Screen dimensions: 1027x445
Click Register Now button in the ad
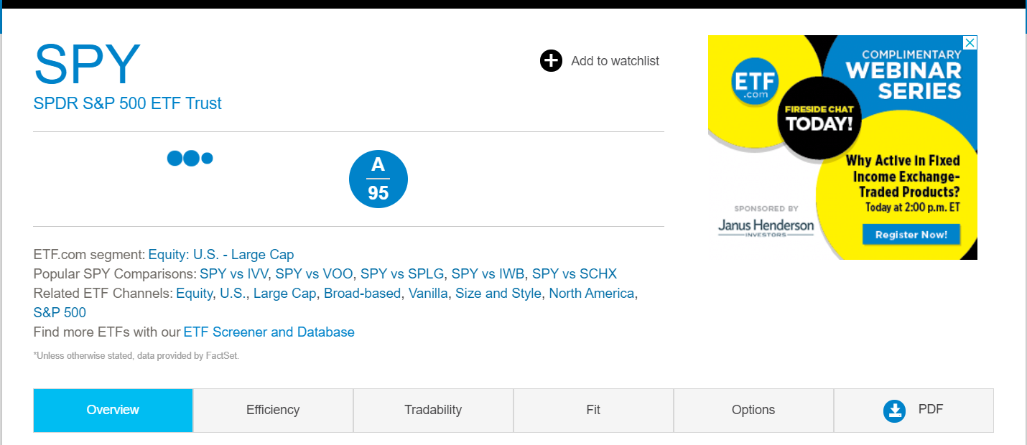click(911, 235)
